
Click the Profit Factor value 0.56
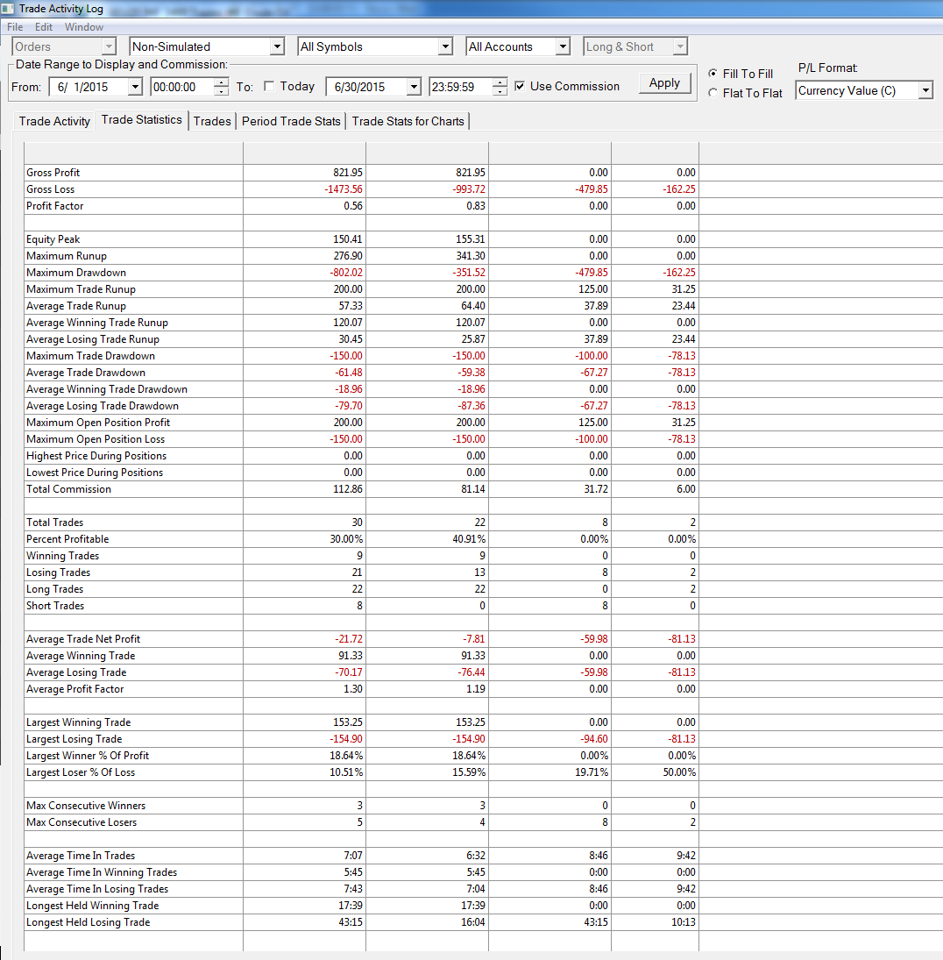(x=353, y=206)
